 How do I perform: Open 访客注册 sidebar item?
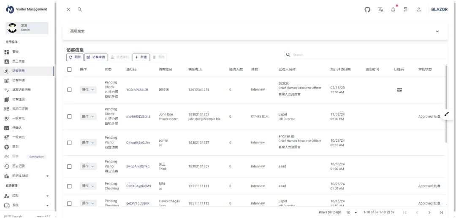[27, 100]
